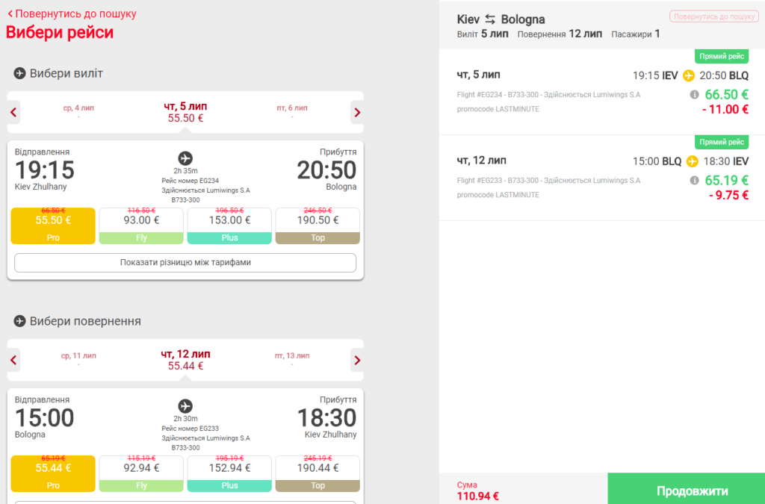Select the Plus fare 153.00 € for departure
Screen dimensions: 765x504
coord(229,225)
